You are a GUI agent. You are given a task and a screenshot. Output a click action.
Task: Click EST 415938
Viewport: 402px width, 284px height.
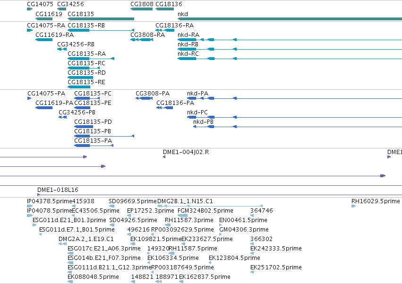[x=74, y=206]
